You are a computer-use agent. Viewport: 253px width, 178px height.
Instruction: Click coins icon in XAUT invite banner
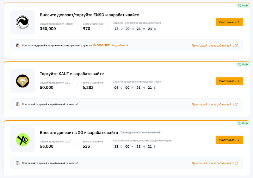[x=18, y=104]
